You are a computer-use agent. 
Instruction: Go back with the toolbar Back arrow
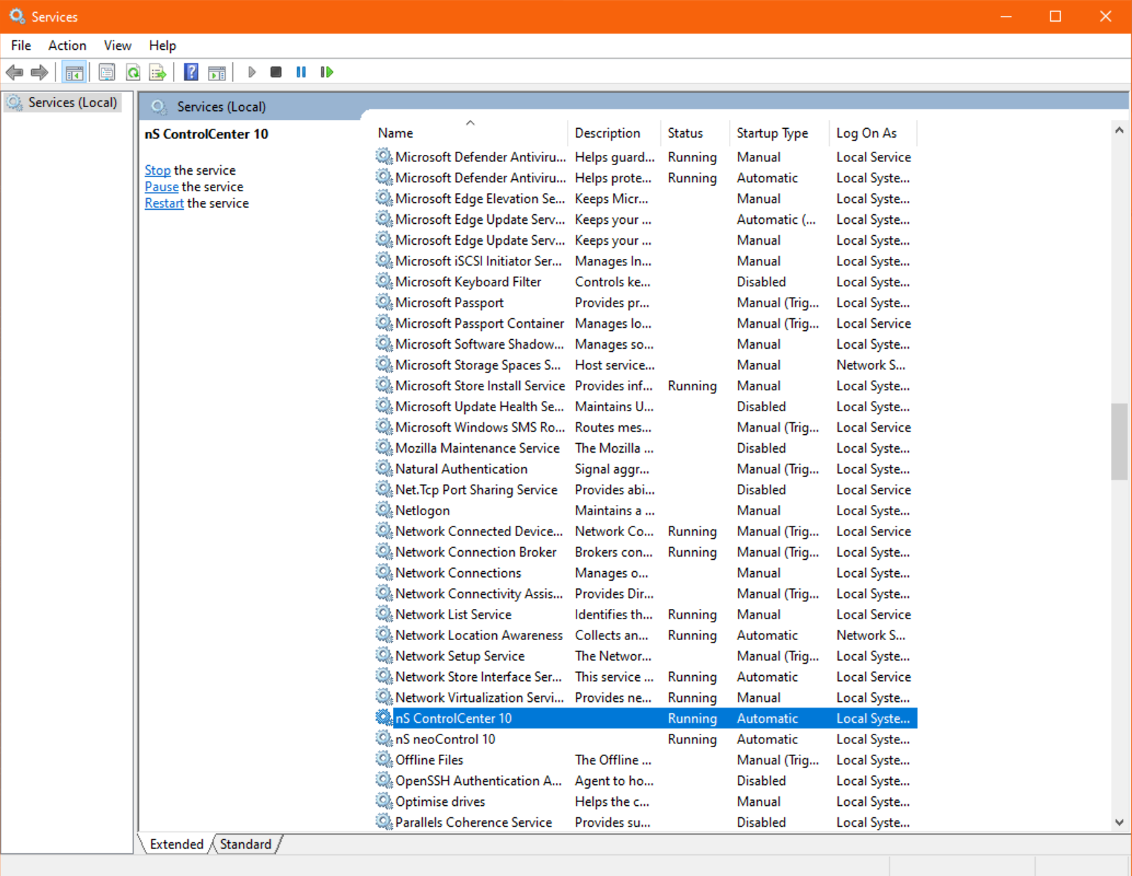14,72
